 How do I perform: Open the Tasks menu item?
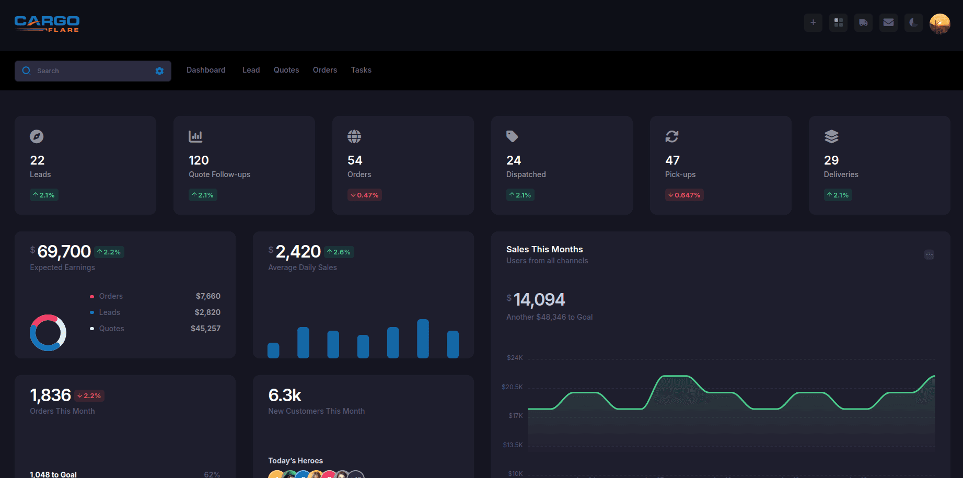[x=361, y=70]
